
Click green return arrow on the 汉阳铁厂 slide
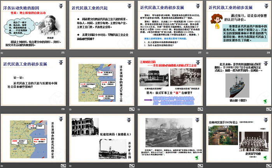pos(197,158)
